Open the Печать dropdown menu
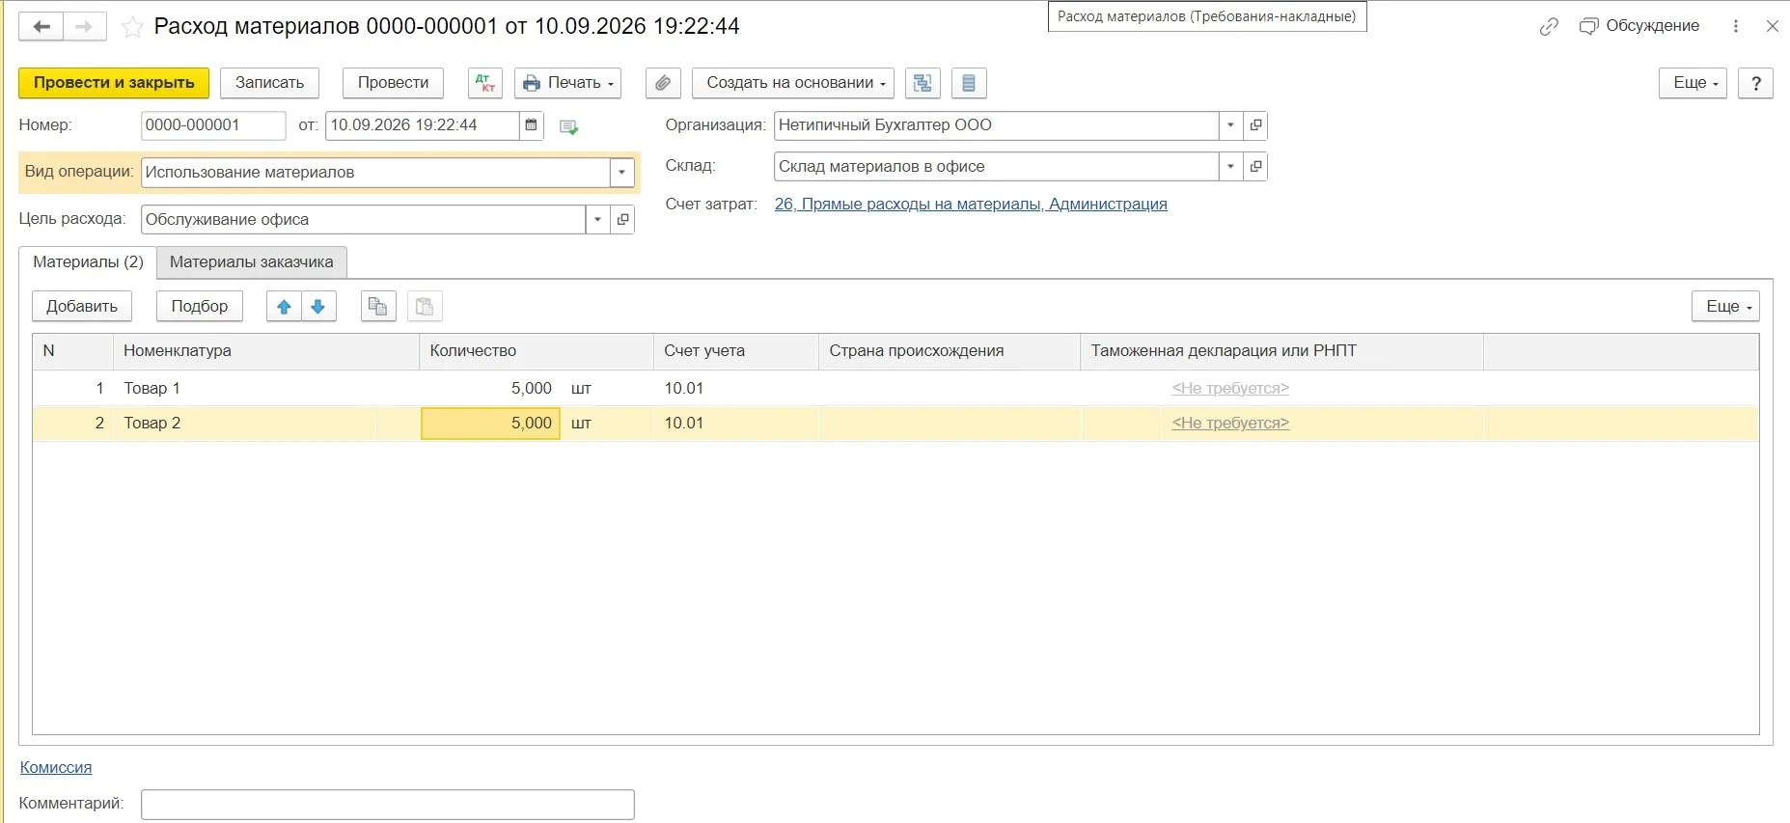This screenshot has height=823, width=1790. tap(567, 83)
